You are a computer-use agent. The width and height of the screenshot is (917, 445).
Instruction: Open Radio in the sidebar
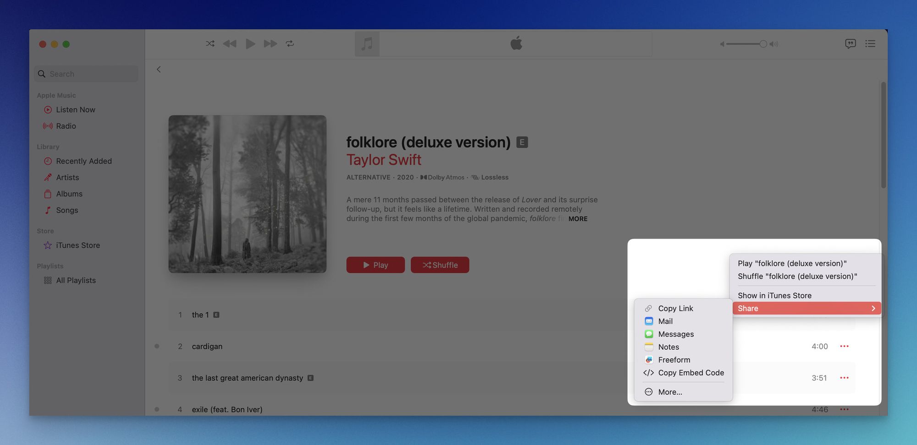pos(66,126)
